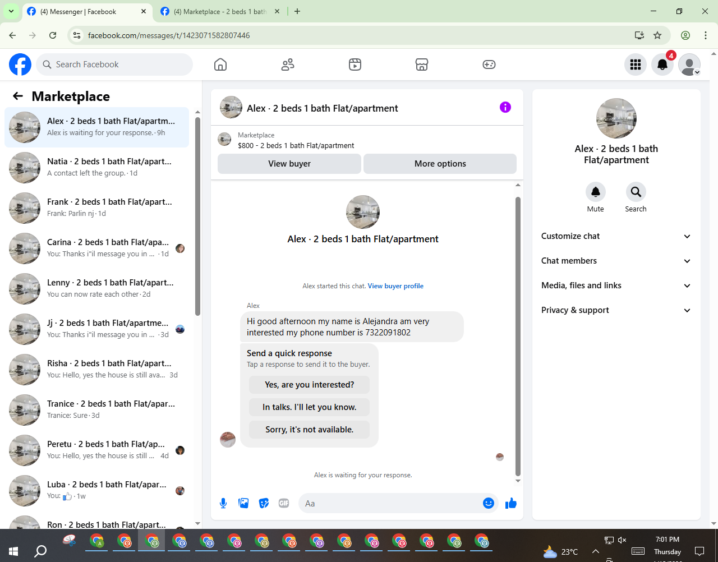The width and height of the screenshot is (718, 562).
Task: Open Carina conversation in list
Action: 96,248
